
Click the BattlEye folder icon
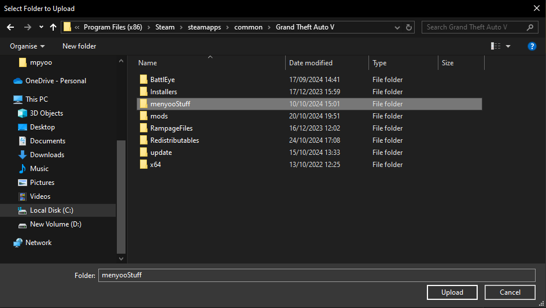[x=143, y=80]
